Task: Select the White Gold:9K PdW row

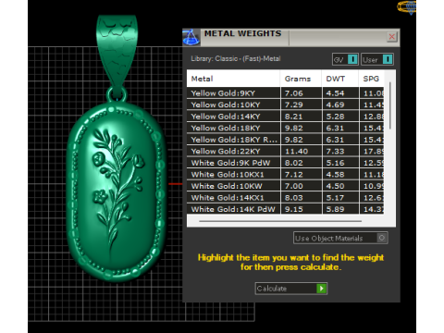Action: 286,163
